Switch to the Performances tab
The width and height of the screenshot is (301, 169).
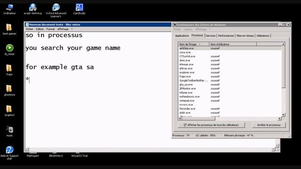226,36
